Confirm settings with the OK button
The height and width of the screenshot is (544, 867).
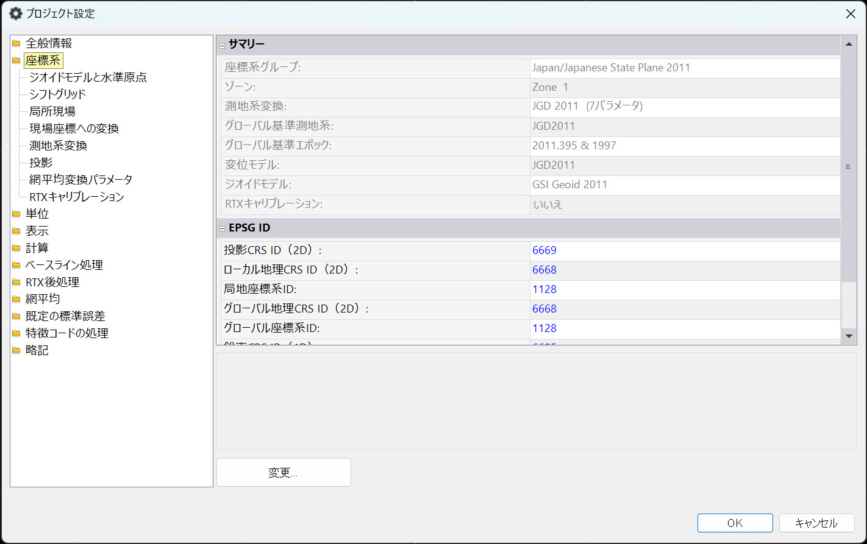734,523
